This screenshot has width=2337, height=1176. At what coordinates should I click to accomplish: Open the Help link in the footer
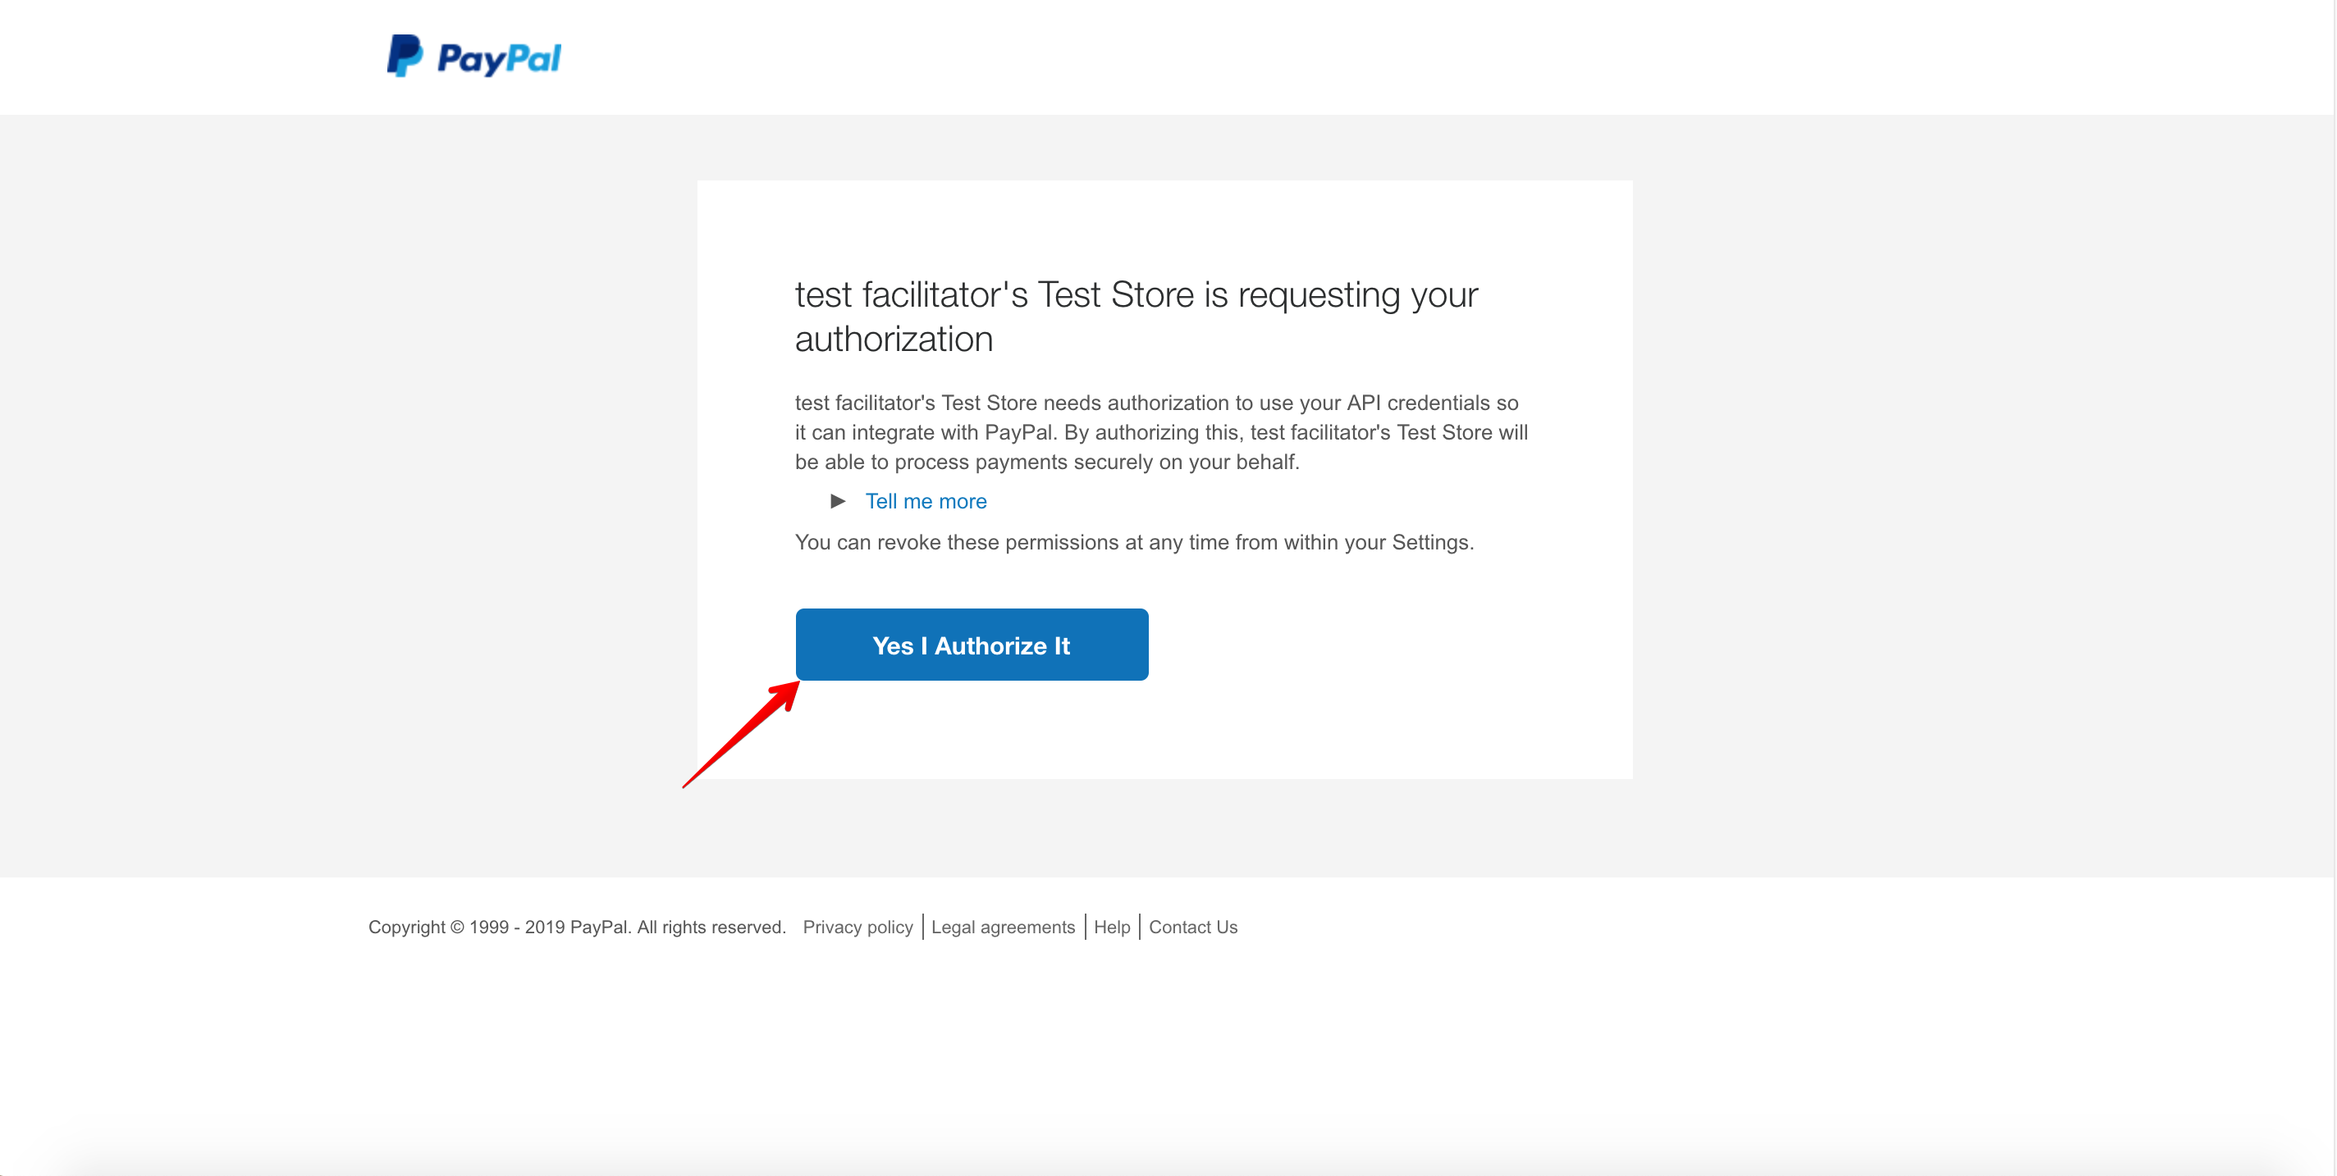click(x=1111, y=927)
